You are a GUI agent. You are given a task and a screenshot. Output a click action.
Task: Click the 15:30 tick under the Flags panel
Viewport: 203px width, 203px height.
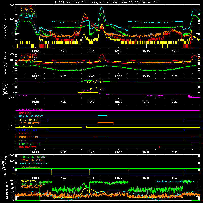click(x=174, y=153)
